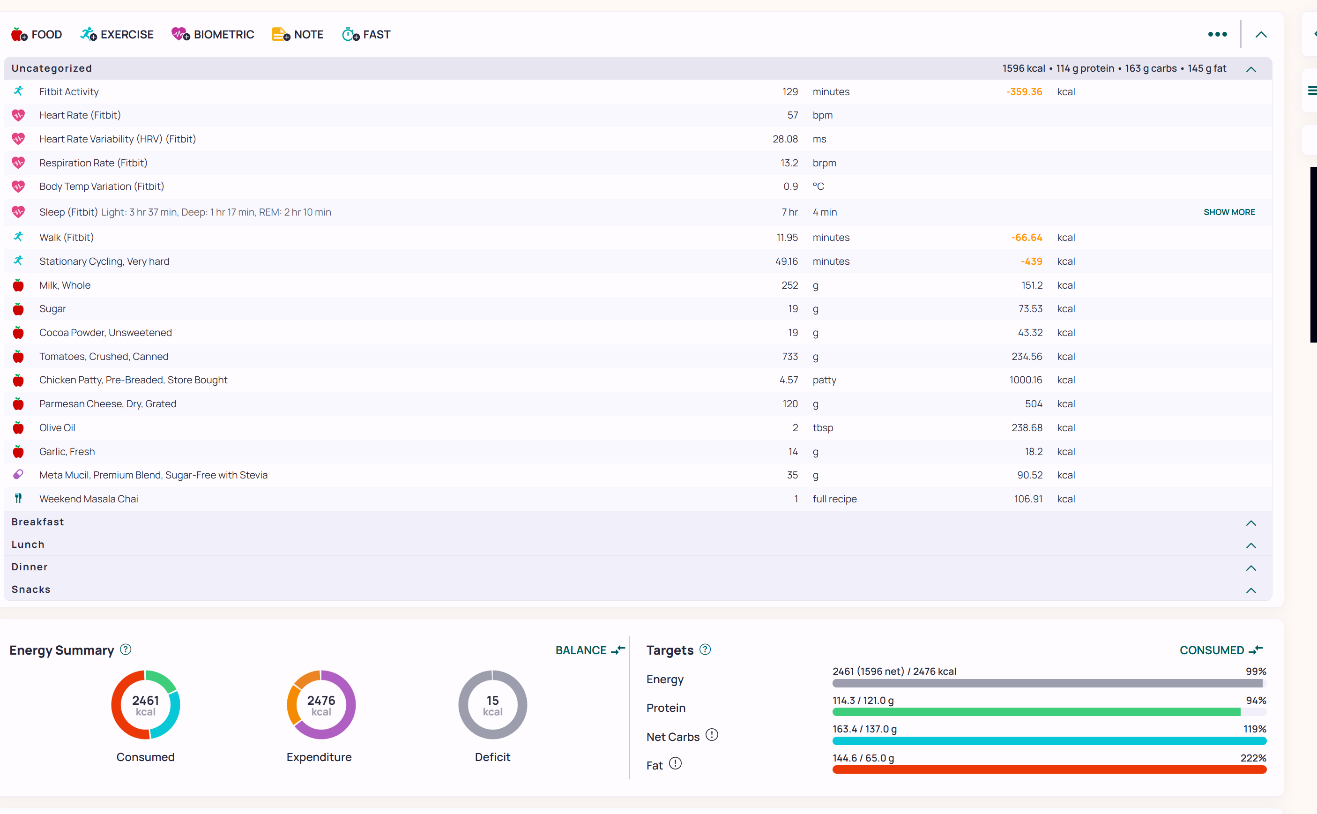Toggle the BALANCE energy summary view
This screenshot has width=1317, height=814.
click(590, 650)
